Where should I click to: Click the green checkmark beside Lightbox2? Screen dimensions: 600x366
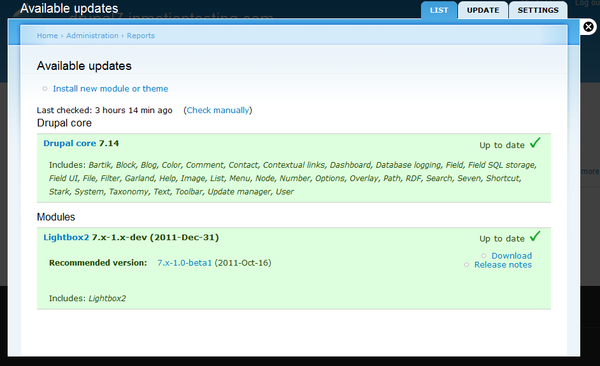click(x=535, y=236)
